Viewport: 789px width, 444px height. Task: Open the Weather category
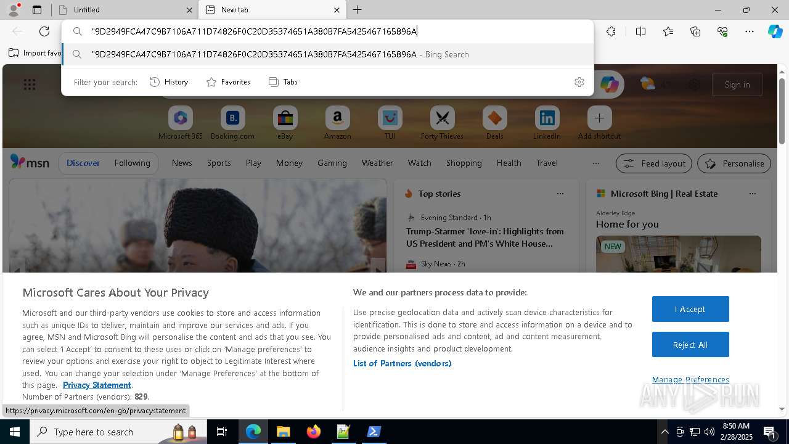pos(377,163)
